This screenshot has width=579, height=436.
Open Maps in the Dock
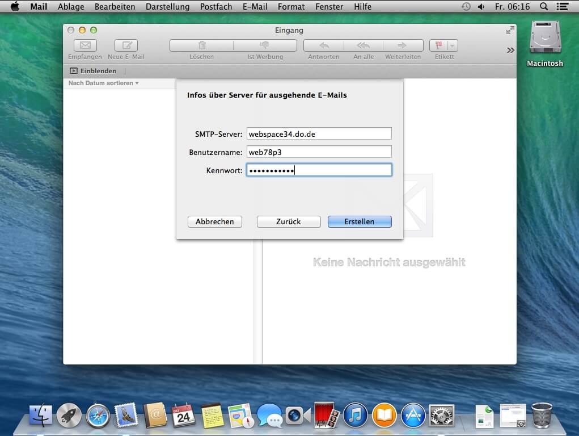click(241, 416)
